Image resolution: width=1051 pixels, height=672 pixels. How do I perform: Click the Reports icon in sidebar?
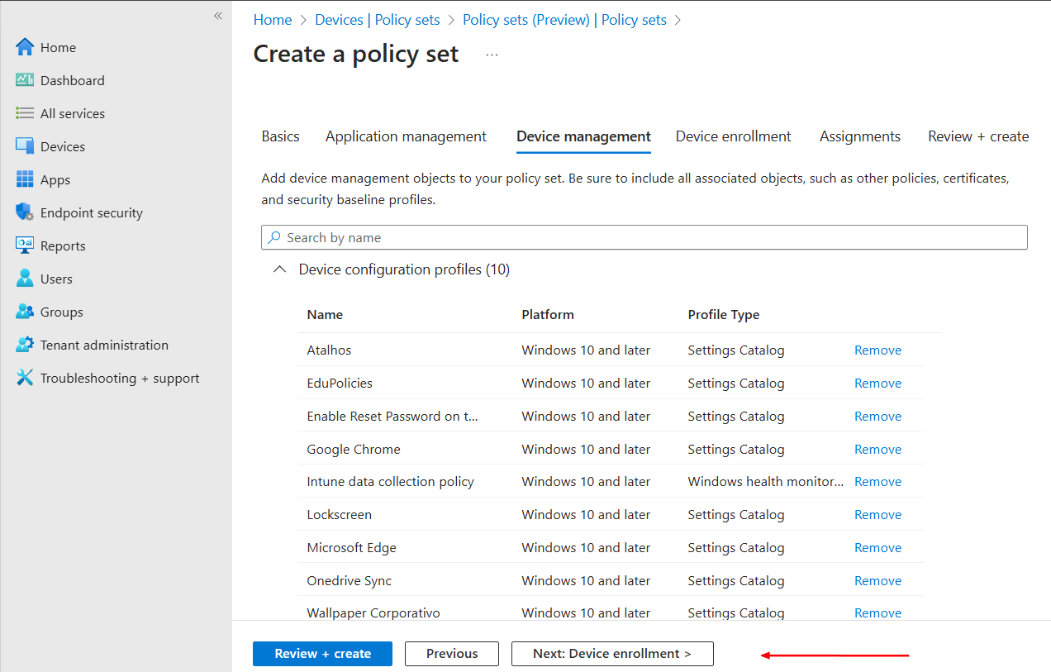click(x=25, y=245)
